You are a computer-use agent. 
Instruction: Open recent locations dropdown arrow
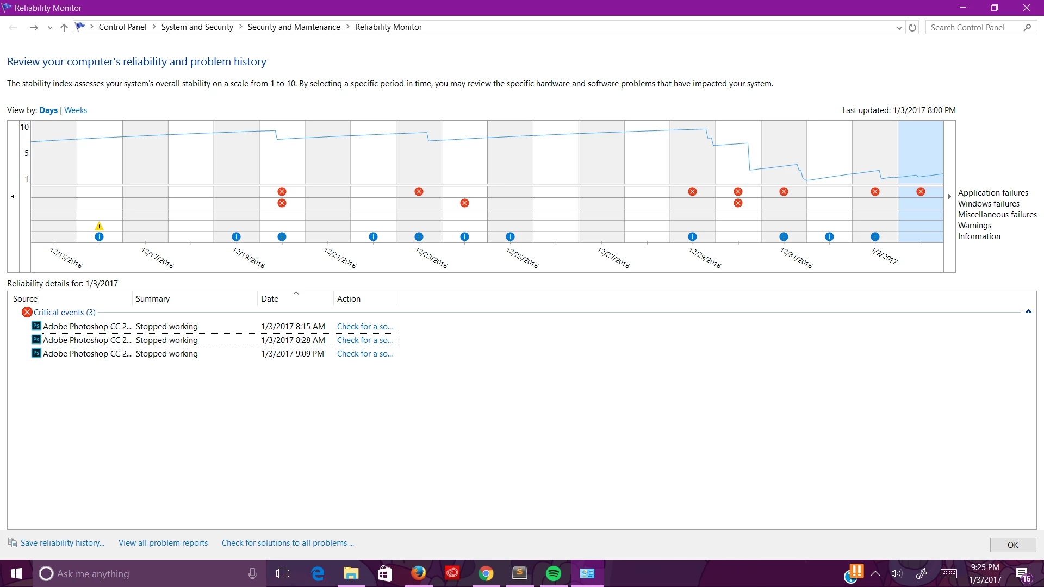[50, 28]
